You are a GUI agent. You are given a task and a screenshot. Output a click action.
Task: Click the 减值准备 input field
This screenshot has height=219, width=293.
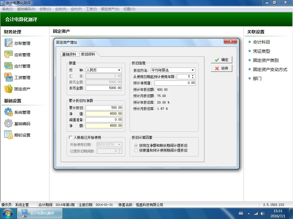(104, 119)
